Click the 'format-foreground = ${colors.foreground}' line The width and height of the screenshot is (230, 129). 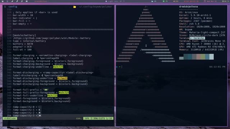coord(42,99)
